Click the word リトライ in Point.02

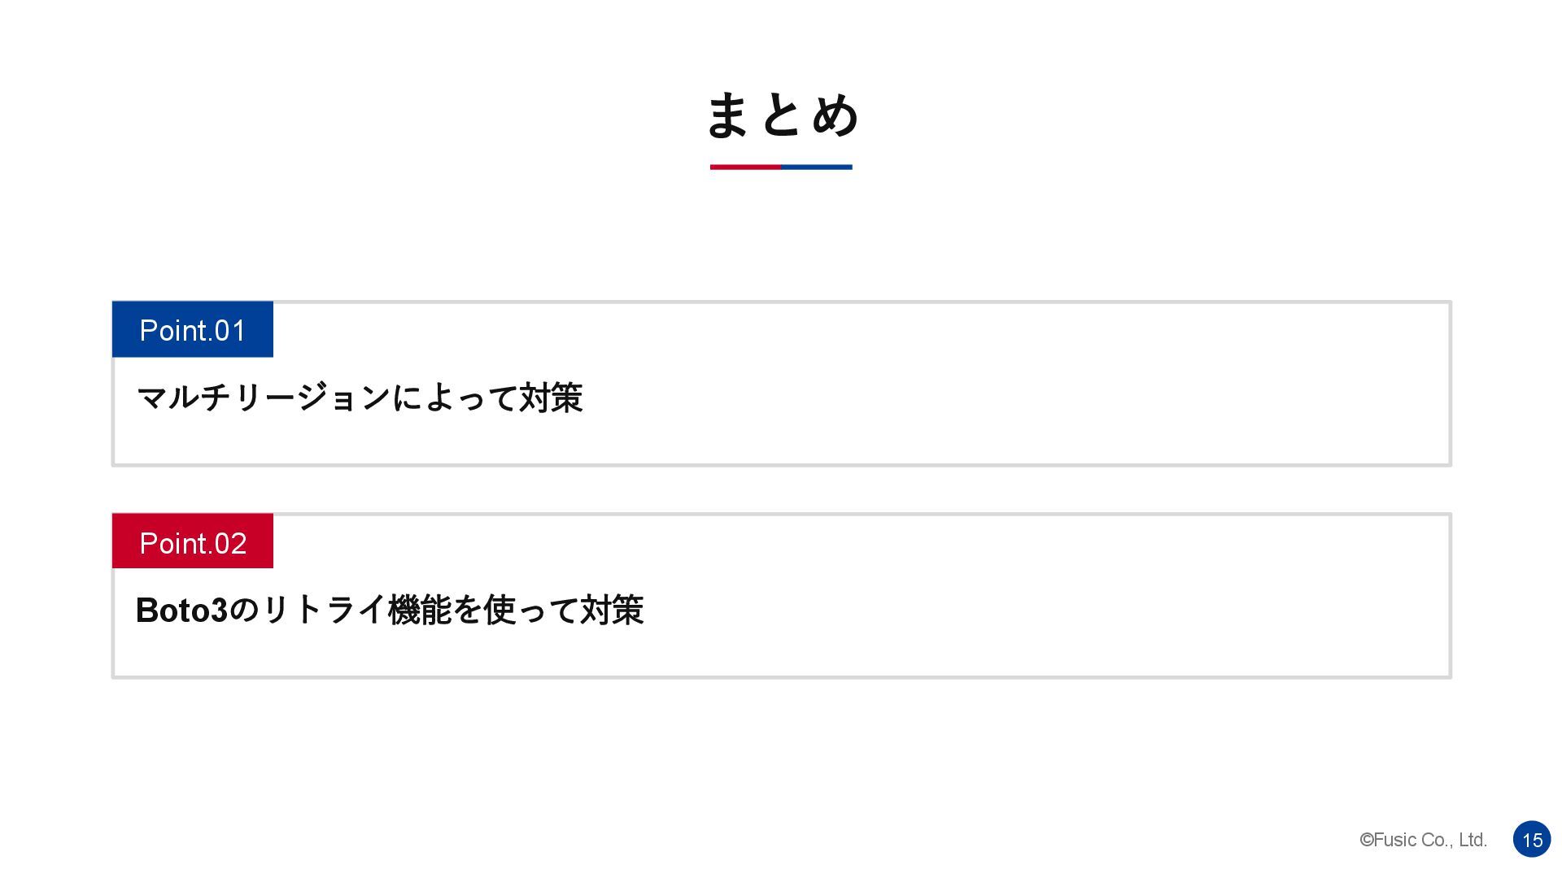[x=324, y=610]
